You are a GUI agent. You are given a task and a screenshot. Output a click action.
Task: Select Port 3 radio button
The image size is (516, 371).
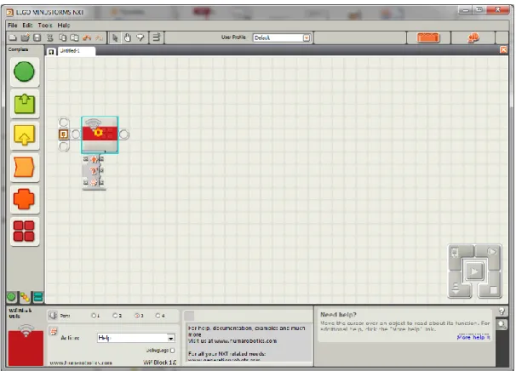pyautogui.click(x=137, y=316)
